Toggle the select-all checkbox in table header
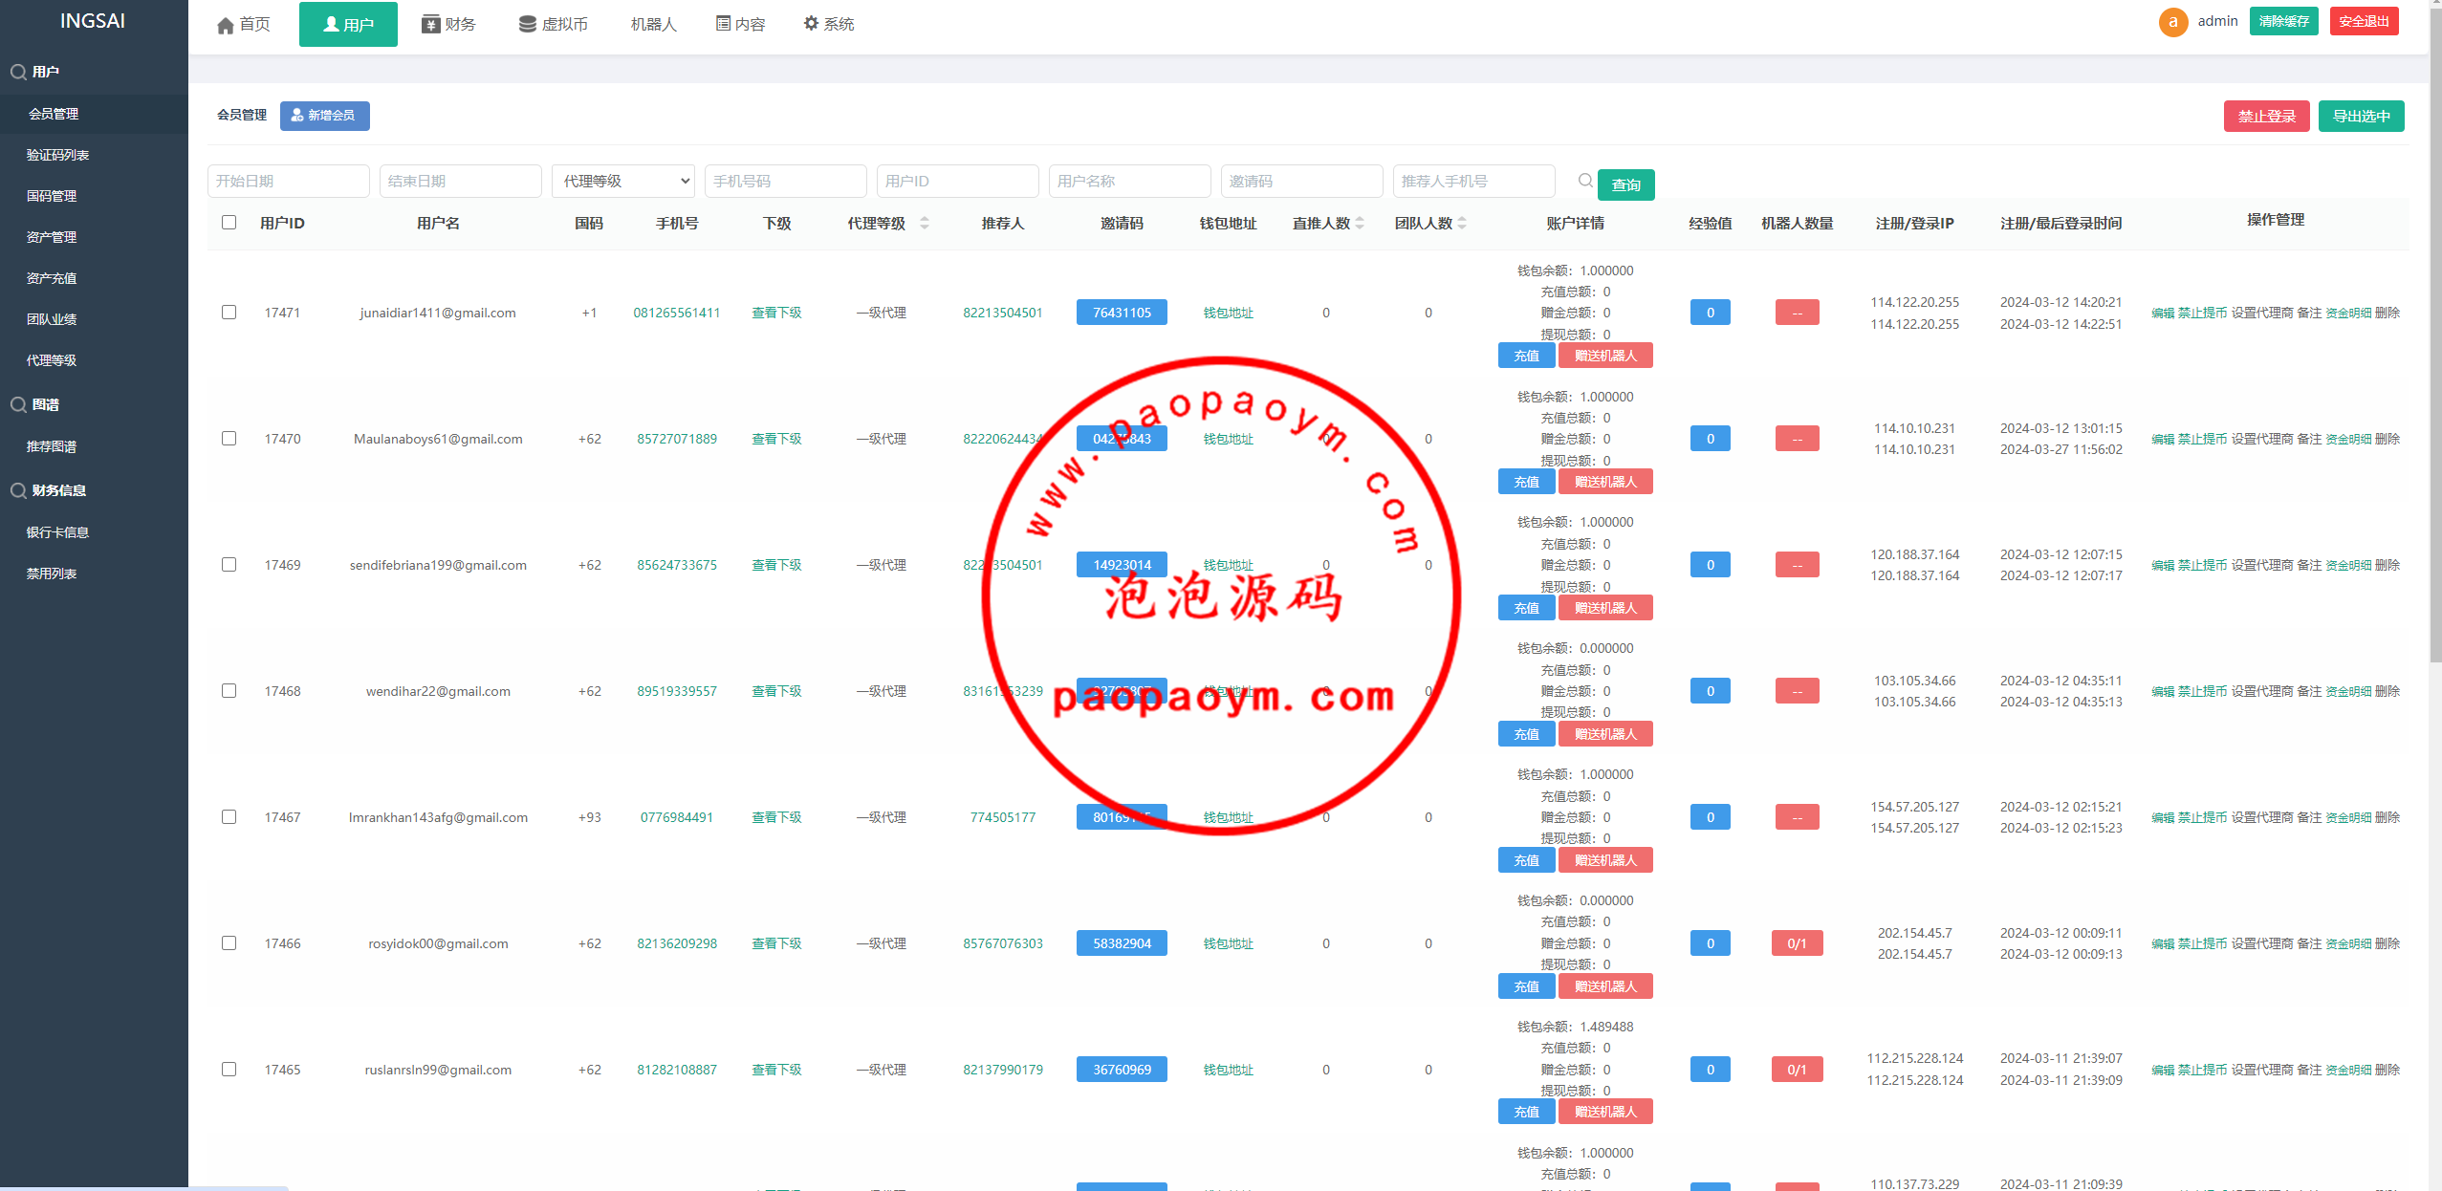Screen dimensions: 2442x1191 click(229, 222)
